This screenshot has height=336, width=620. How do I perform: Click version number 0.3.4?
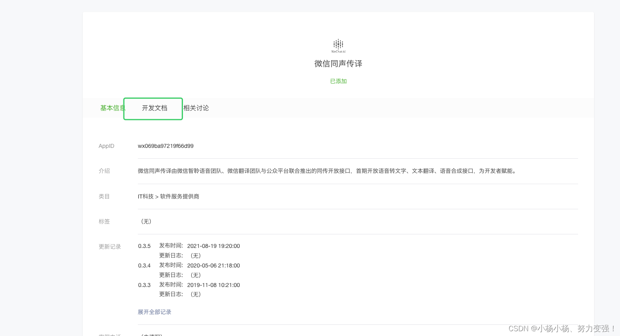click(145, 265)
